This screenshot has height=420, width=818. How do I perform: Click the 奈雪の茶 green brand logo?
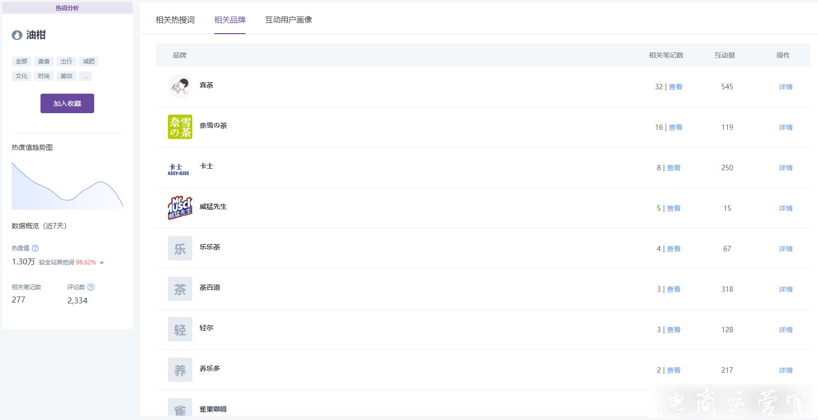[x=180, y=127]
